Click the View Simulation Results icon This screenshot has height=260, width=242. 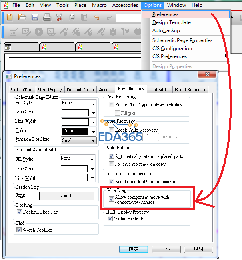[x=51, y=32]
